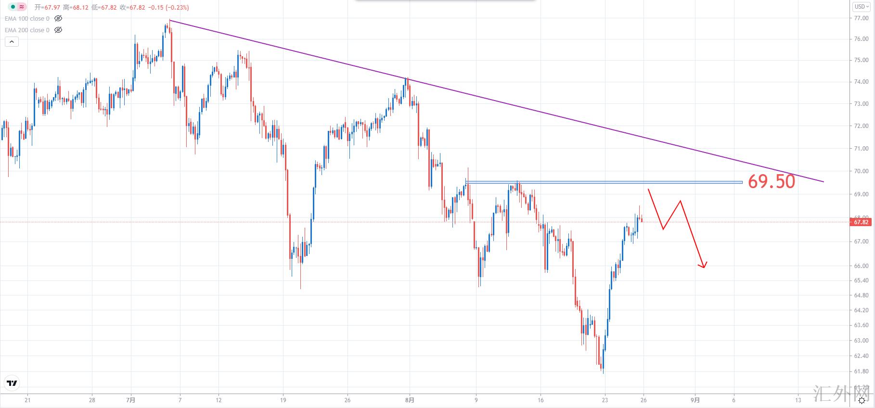Click the 67.82 current price label
Image resolution: width=875 pixels, height=408 pixels.
[x=861, y=222]
